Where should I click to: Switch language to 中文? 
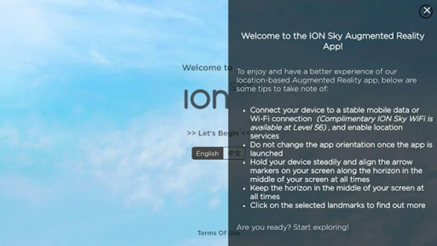click(234, 153)
